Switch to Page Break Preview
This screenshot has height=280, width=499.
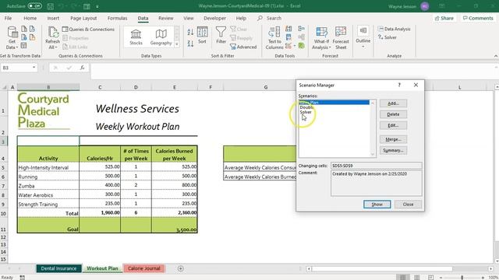click(430, 277)
